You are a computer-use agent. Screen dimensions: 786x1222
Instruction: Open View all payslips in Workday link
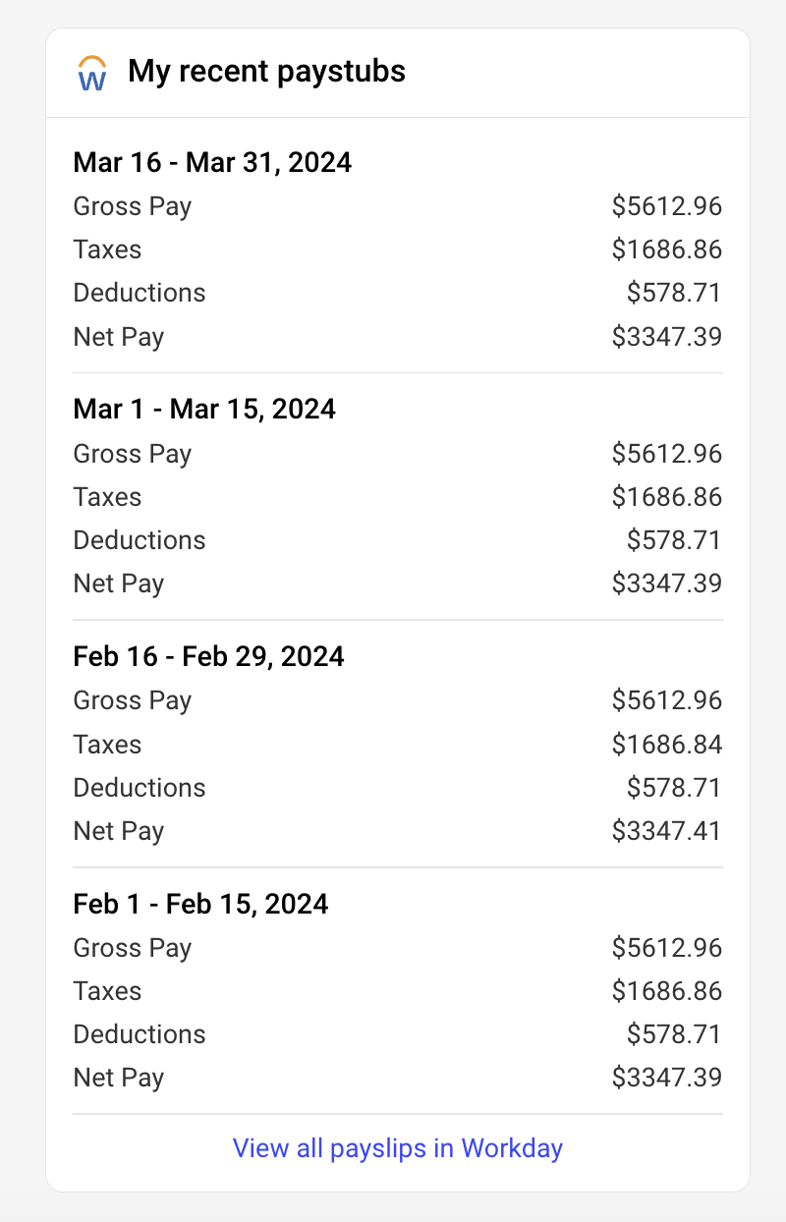point(397,1147)
